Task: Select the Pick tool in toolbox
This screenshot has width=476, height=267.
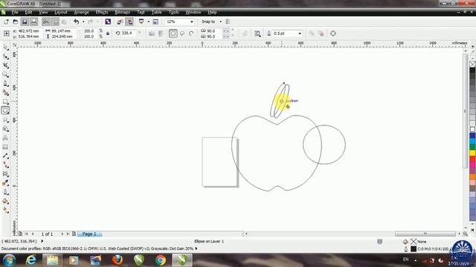Action: pos(5,47)
